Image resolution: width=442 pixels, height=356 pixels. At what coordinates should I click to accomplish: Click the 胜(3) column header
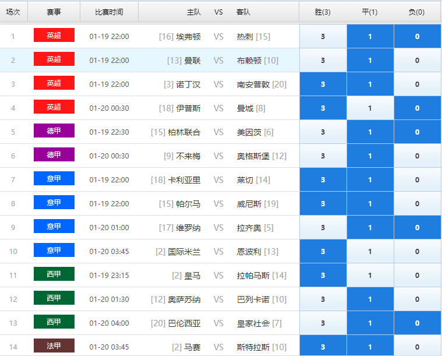323,12
